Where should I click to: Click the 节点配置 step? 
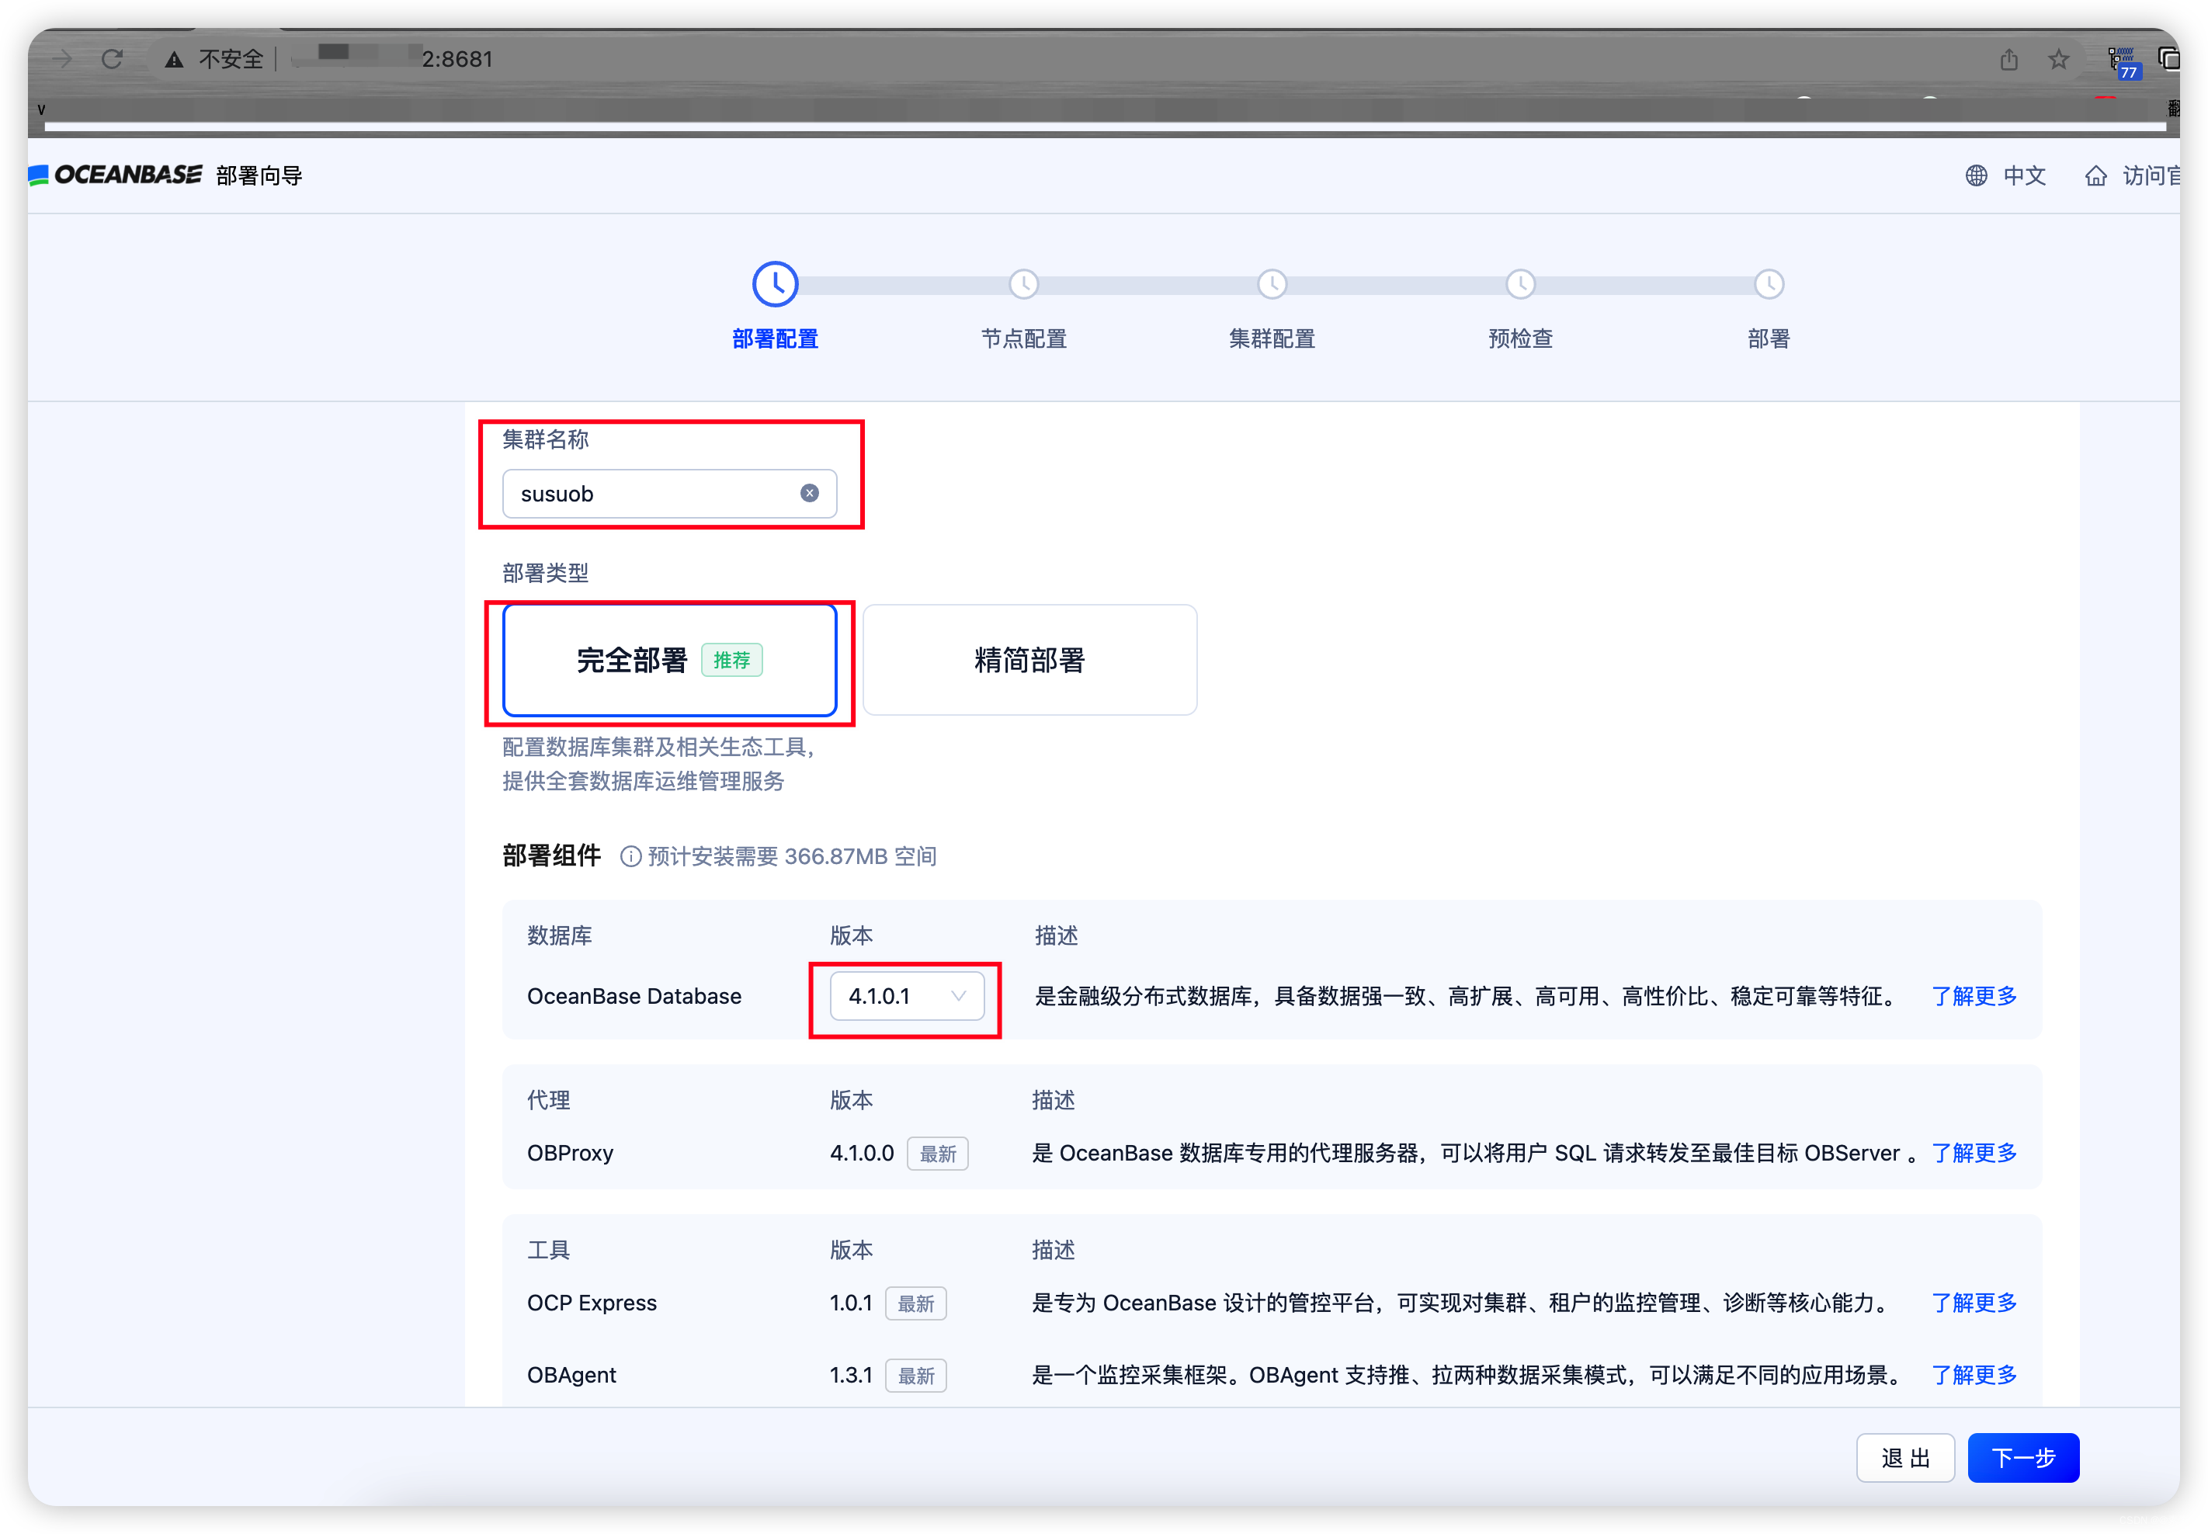(1024, 338)
